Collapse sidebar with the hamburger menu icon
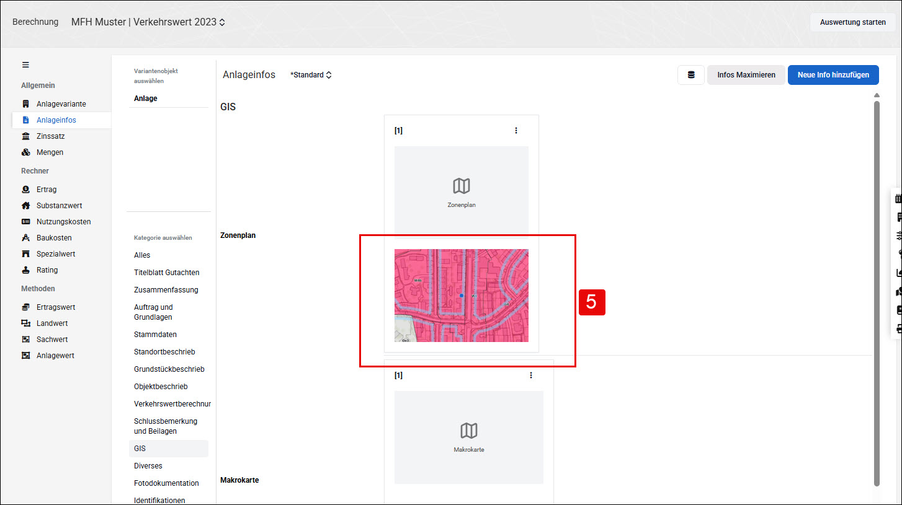 [25, 64]
